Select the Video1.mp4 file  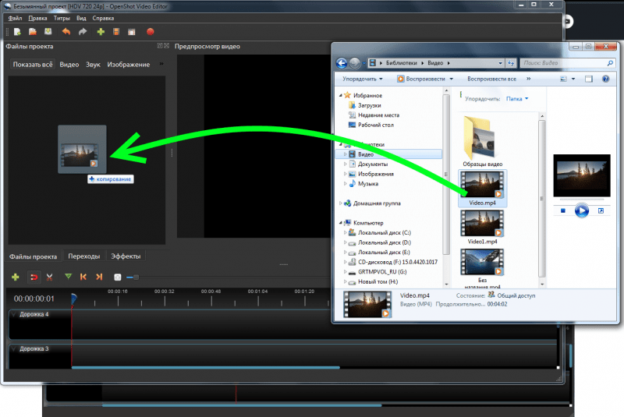(x=482, y=227)
